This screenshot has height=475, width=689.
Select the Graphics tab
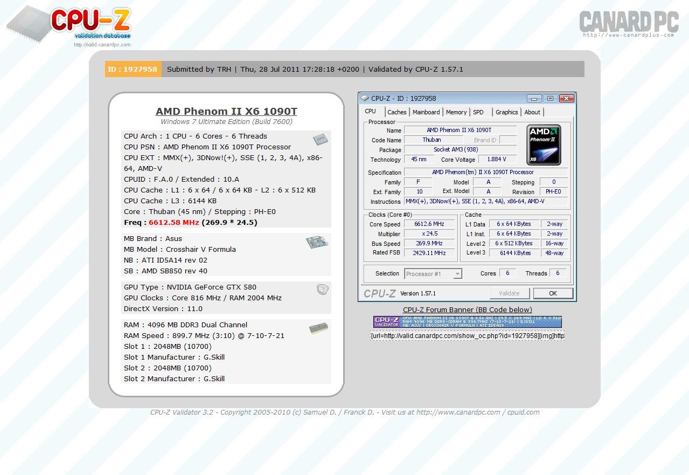[507, 112]
